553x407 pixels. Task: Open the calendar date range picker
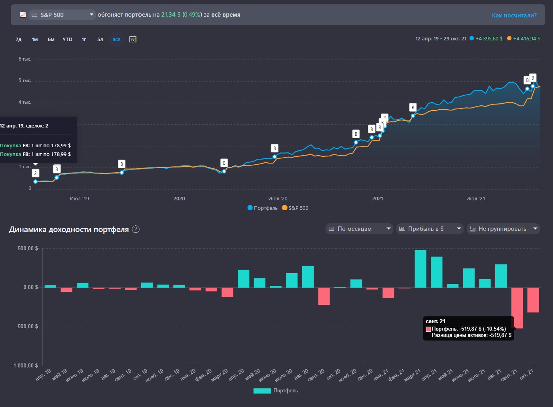pyautogui.click(x=133, y=39)
